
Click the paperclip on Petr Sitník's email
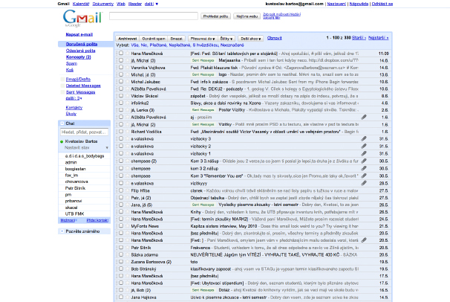(364, 240)
